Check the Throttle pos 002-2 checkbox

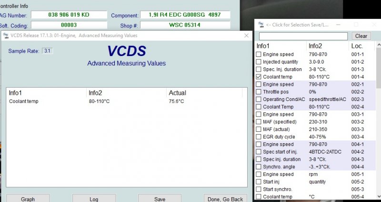pyautogui.click(x=259, y=92)
